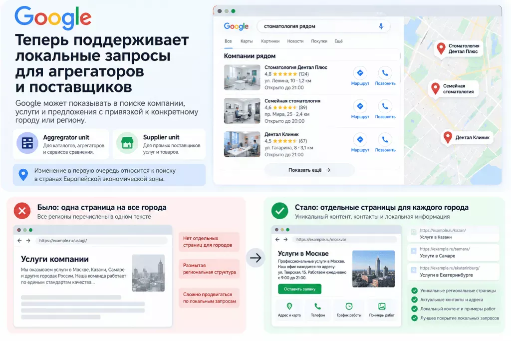This screenshot has height=341, width=511.
Task: Click forward arrow in uslugi browser window
Action: pos(28,241)
